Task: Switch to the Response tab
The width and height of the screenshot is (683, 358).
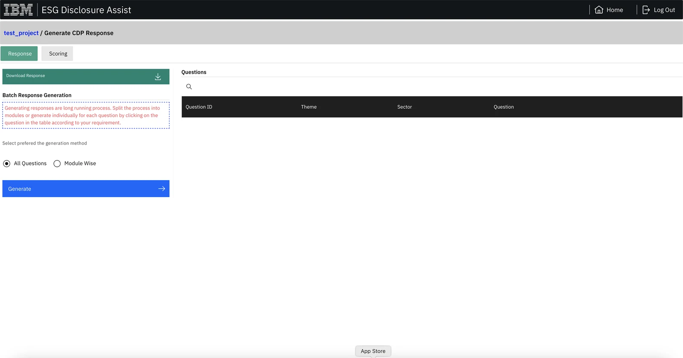Action: 20,54
